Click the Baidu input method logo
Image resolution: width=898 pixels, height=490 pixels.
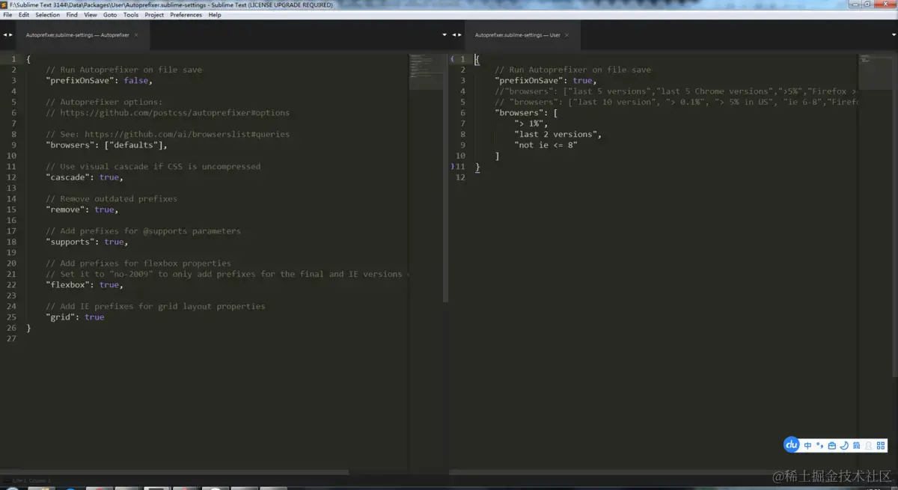click(792, 445)
